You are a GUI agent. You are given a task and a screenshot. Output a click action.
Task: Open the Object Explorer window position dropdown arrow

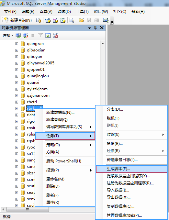[x=89, y=28]
